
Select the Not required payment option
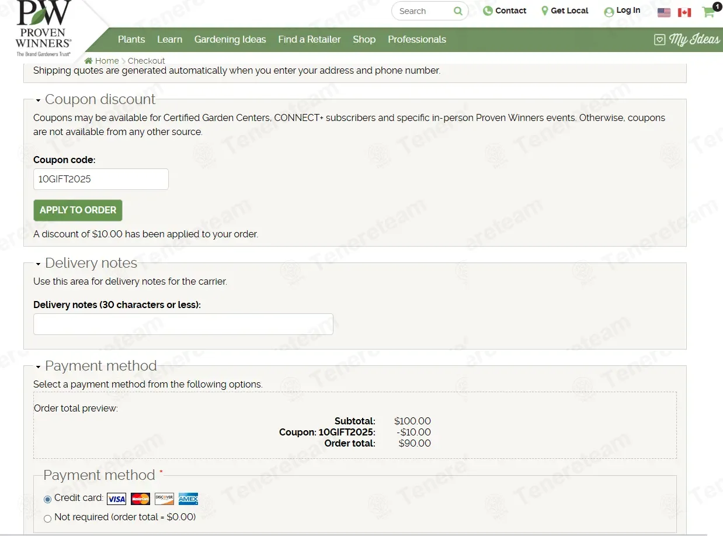[x=48, y=518]
